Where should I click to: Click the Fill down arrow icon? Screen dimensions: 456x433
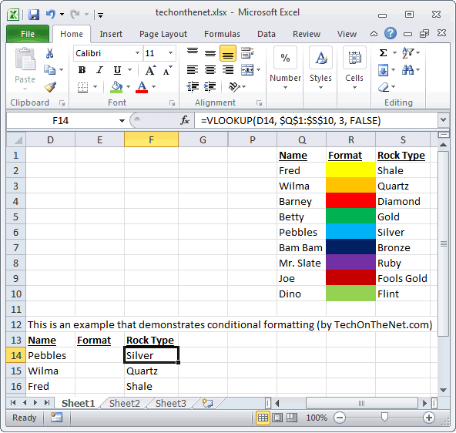point(383,70)
